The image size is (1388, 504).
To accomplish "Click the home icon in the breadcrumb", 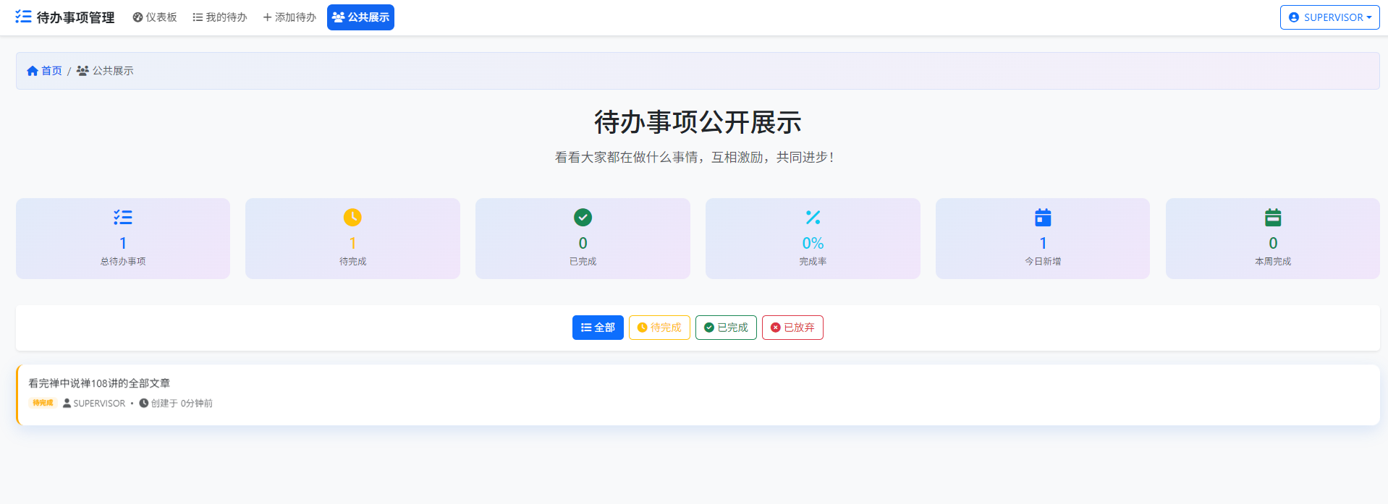I will (x=33, y=71).
